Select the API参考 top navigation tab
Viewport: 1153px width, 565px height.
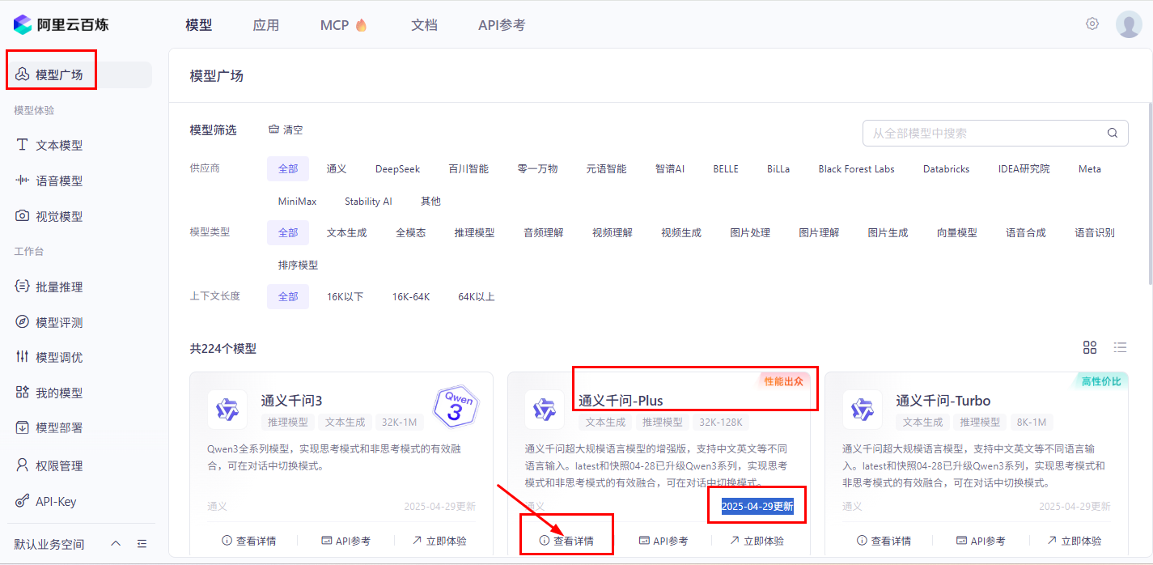coord(502,25)
